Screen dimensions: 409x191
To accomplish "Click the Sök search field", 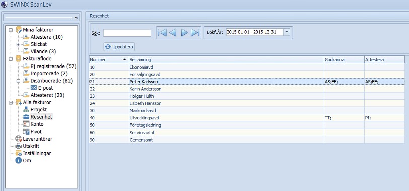I will [127, 33].
